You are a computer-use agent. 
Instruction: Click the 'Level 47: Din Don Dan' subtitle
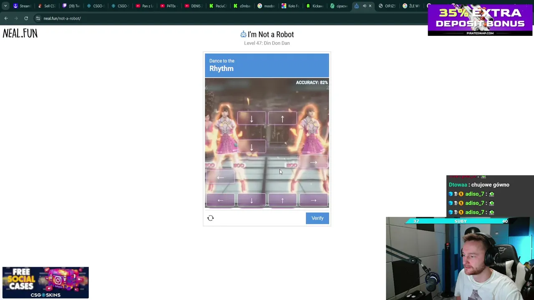click(x=267, y=43)
